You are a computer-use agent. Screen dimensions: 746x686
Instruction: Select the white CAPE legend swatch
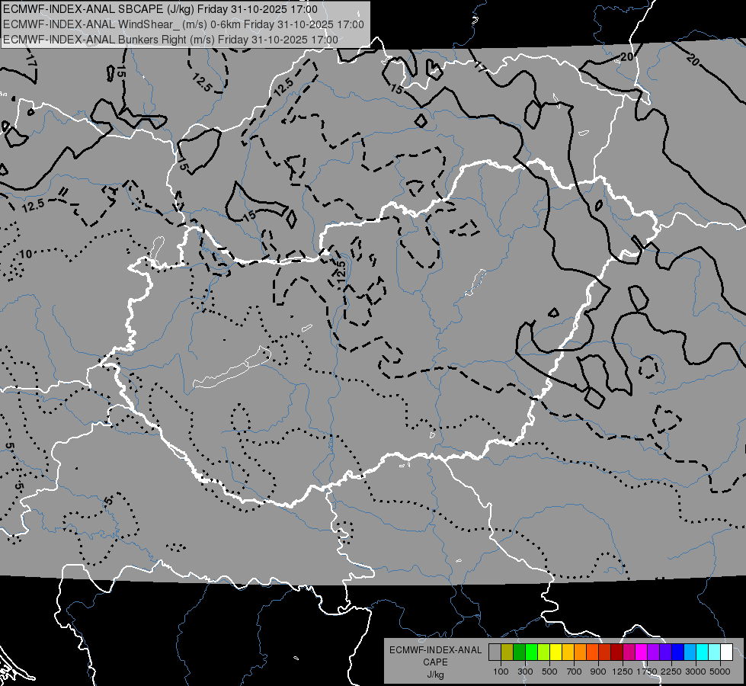tap(726, 652)
